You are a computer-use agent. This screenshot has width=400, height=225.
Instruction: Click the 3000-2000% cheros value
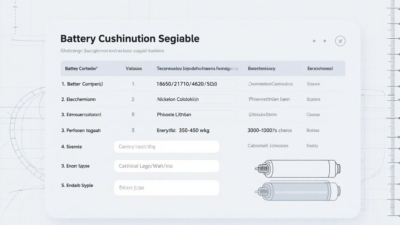[x=269, y=130]
